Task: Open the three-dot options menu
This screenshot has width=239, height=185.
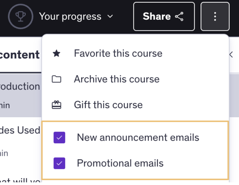Action: [x=215, y=16]
